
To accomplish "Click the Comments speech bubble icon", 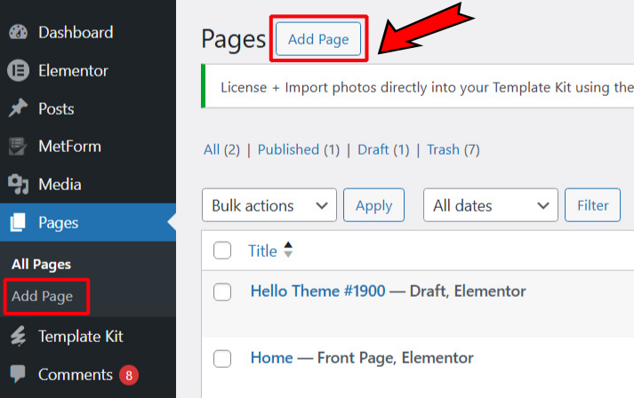I will coord(18,375).
